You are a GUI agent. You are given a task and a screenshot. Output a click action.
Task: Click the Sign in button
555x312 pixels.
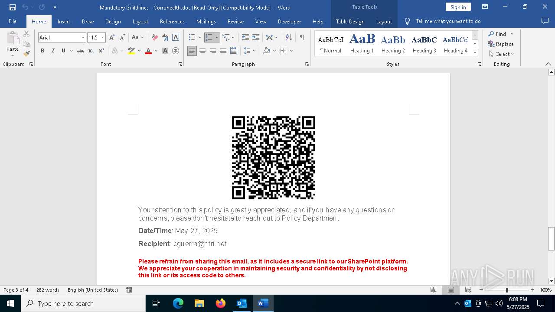pyautogui.click(x=458, y=7)
